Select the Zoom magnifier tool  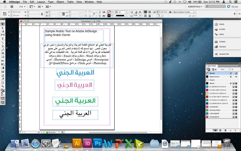click(3, 86)
